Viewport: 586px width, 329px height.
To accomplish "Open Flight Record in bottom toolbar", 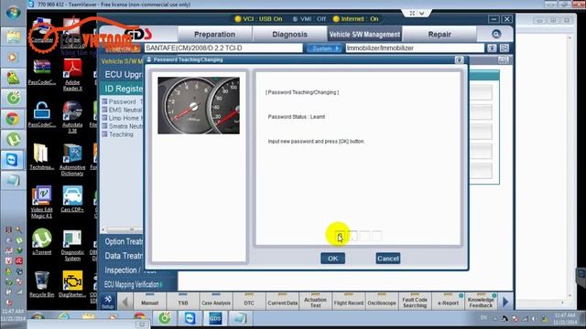I will point(348,302).
